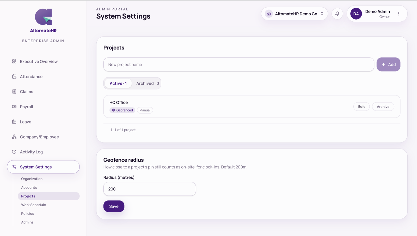Screen dimensions: 417x236
Task: Open the Attendance section
Action: (31, 76)
